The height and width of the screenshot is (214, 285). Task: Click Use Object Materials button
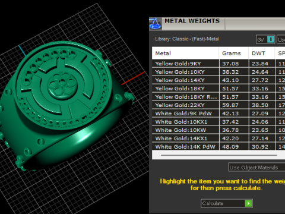click(256, 168)
